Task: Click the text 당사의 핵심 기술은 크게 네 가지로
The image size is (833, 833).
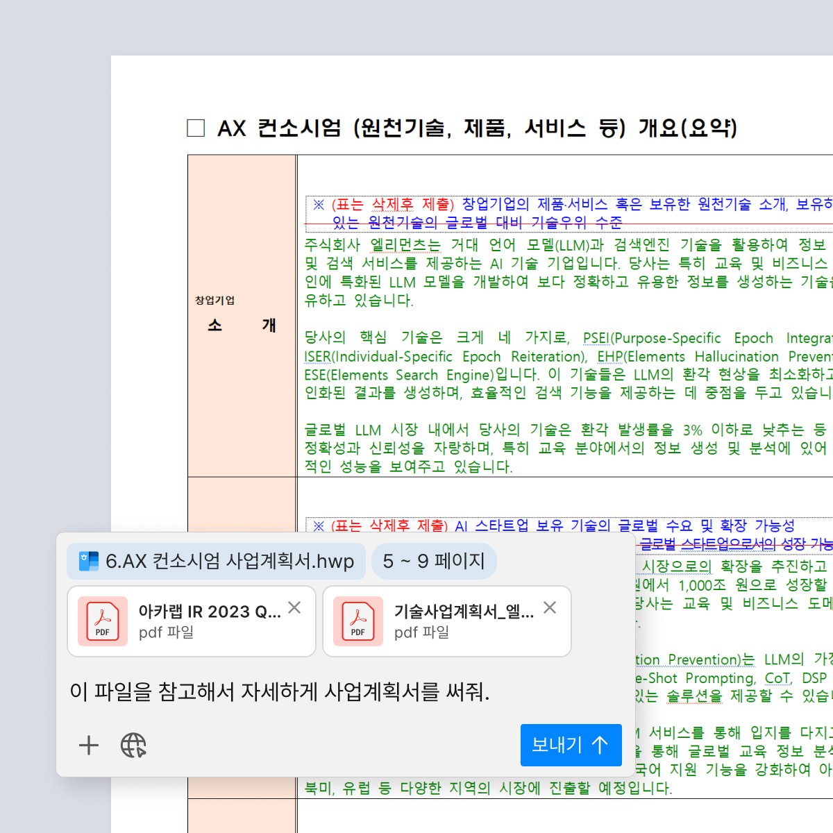Action: 437,337
